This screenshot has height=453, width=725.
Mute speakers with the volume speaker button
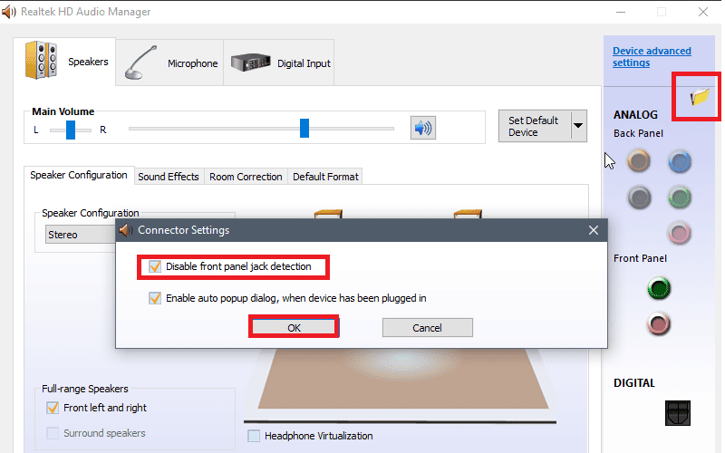[x=422, y=128]
